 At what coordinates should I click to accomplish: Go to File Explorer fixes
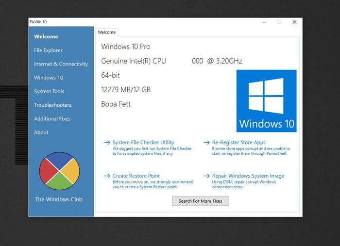click(x=48, y=50)
